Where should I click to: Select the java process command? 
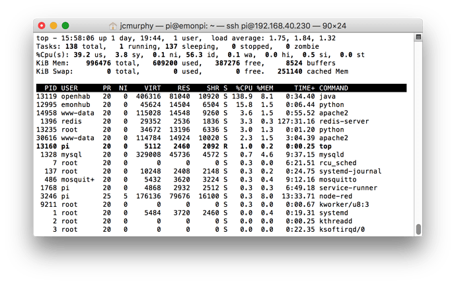pos(327,96)
